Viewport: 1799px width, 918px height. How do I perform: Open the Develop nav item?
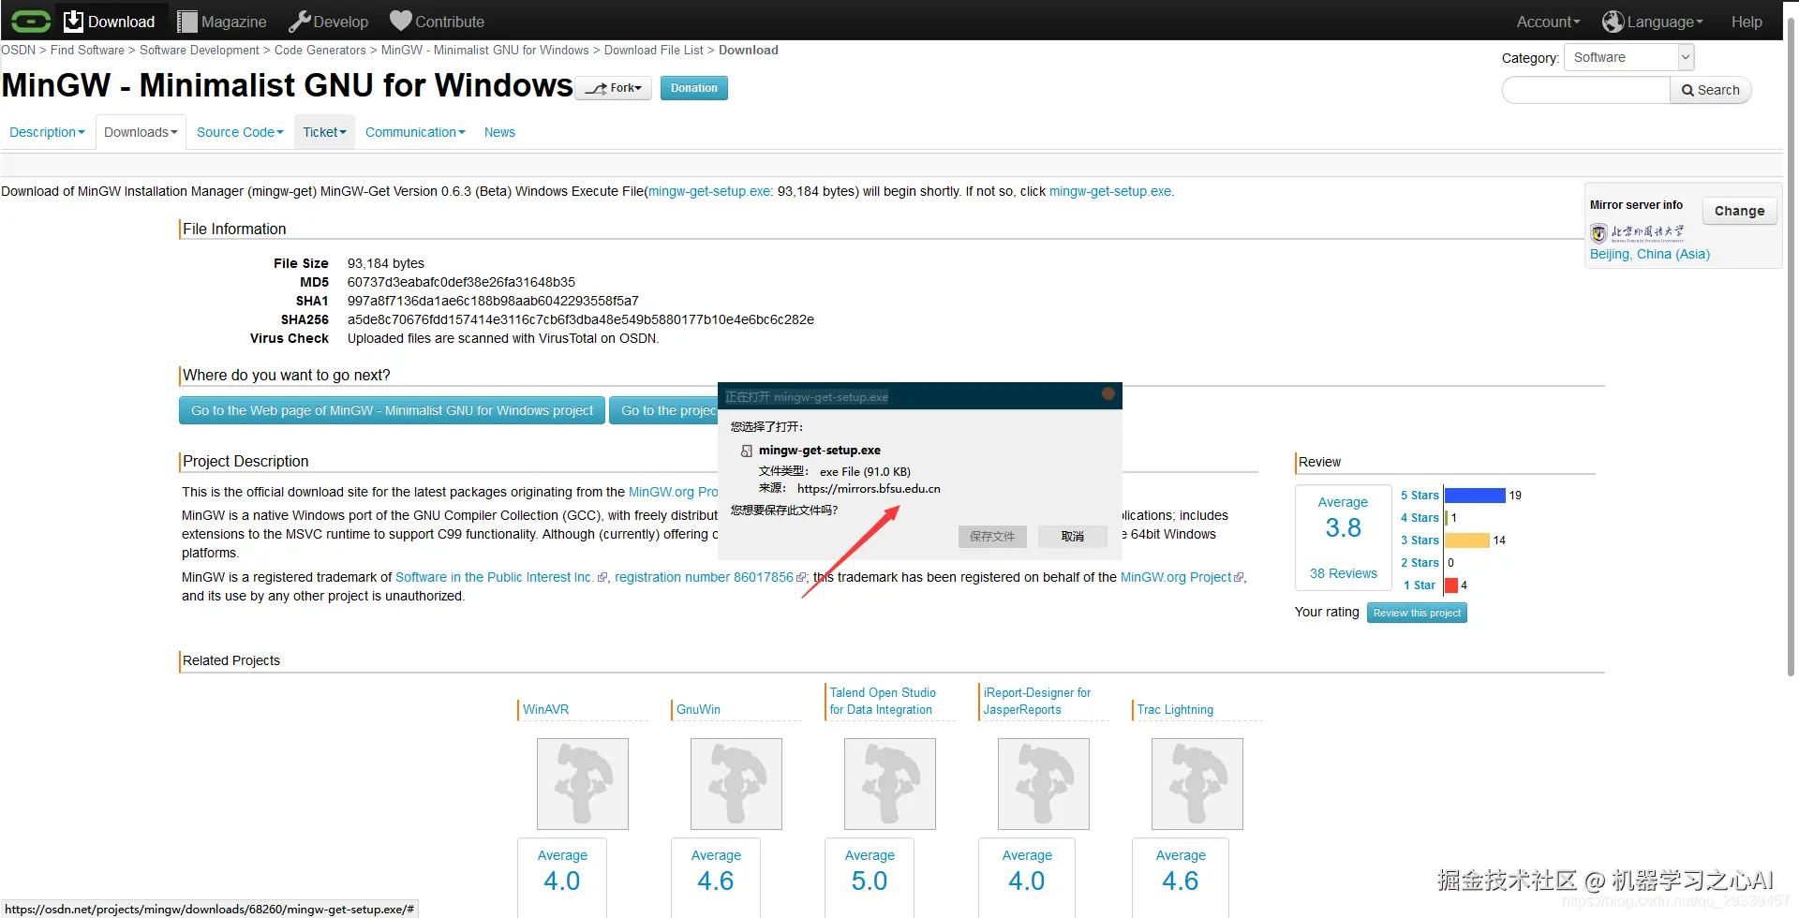pyautogui.click(x=329, y=21)
